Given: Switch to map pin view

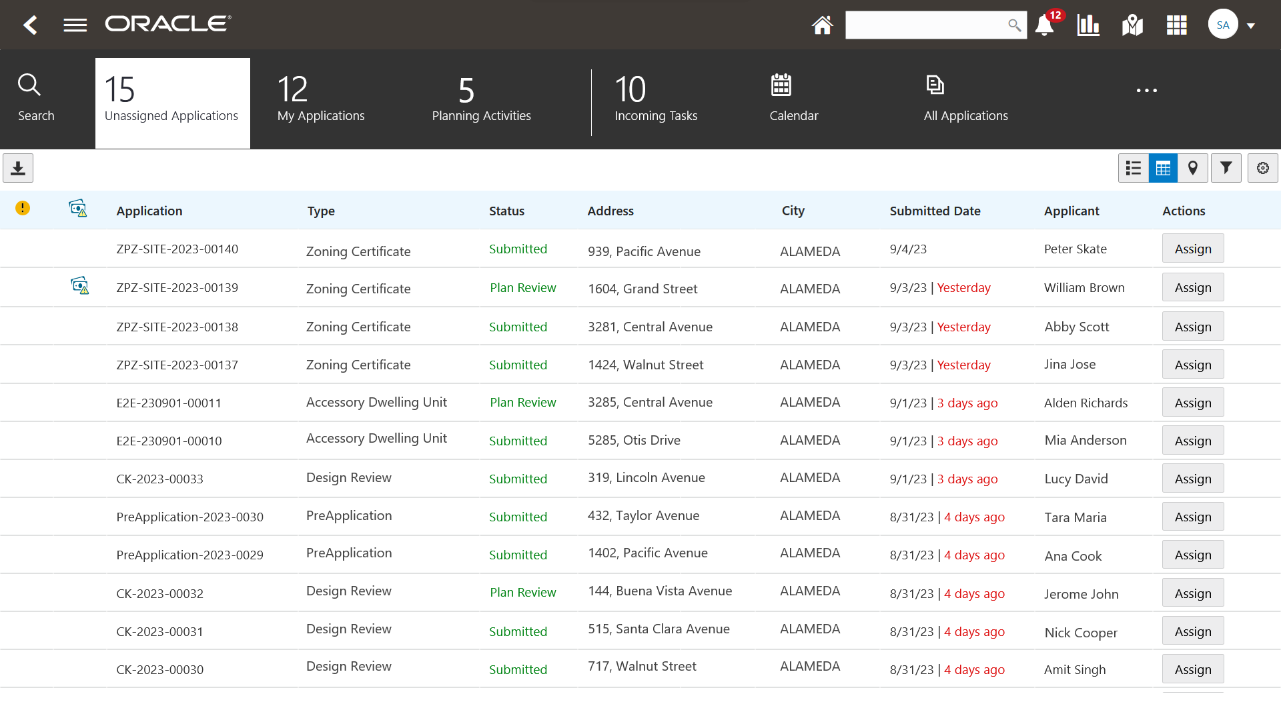Looking at the screenshot, I should [1193, 168].
